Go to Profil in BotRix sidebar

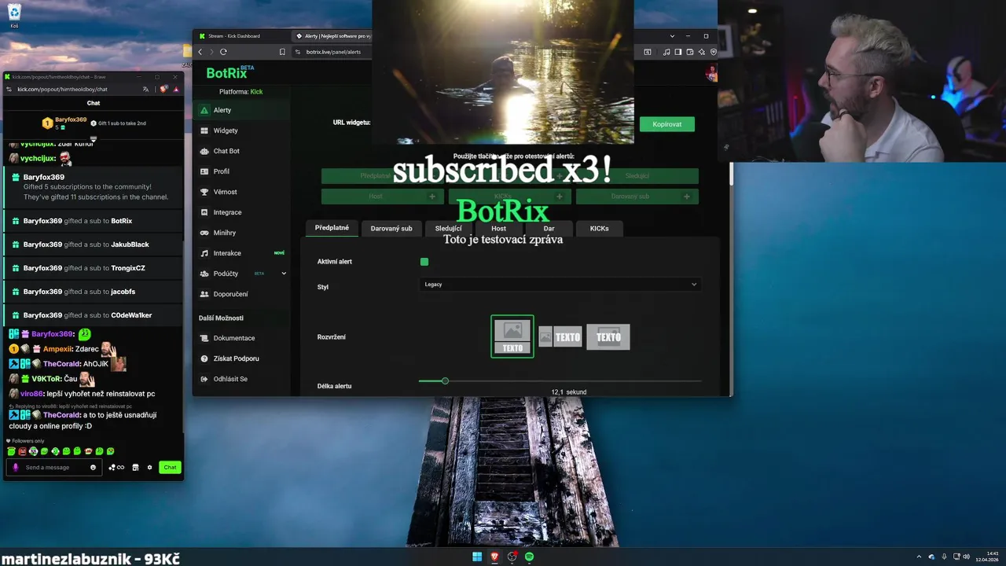242,171
